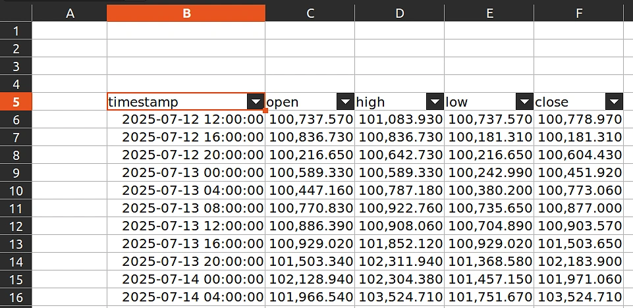Select column A header

(x=70, y=13)
